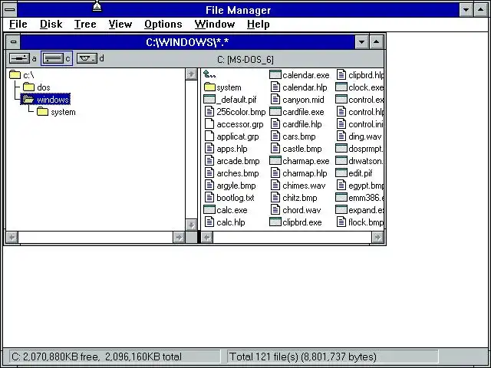Select cardfile.hlp document icon
The image size is (491, 368).
click(275, 124)
